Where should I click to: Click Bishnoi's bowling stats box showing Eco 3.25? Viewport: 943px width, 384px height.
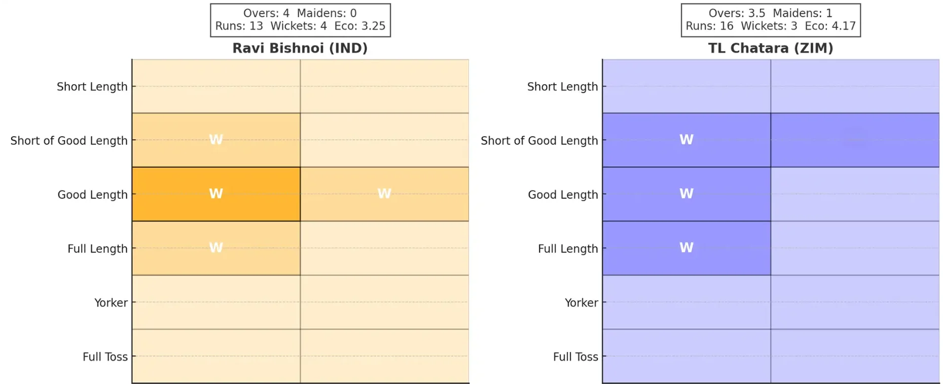300,20
